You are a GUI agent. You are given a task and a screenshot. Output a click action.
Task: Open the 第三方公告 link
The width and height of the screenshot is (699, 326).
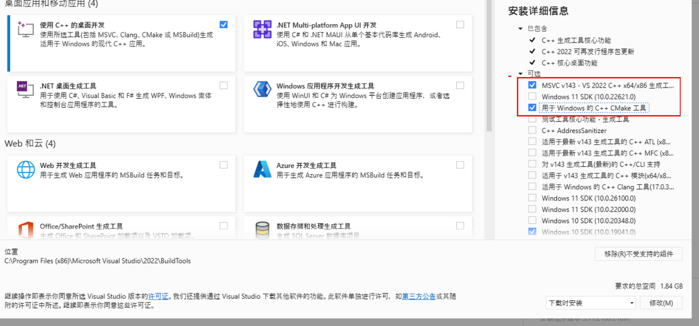point(419,296)
